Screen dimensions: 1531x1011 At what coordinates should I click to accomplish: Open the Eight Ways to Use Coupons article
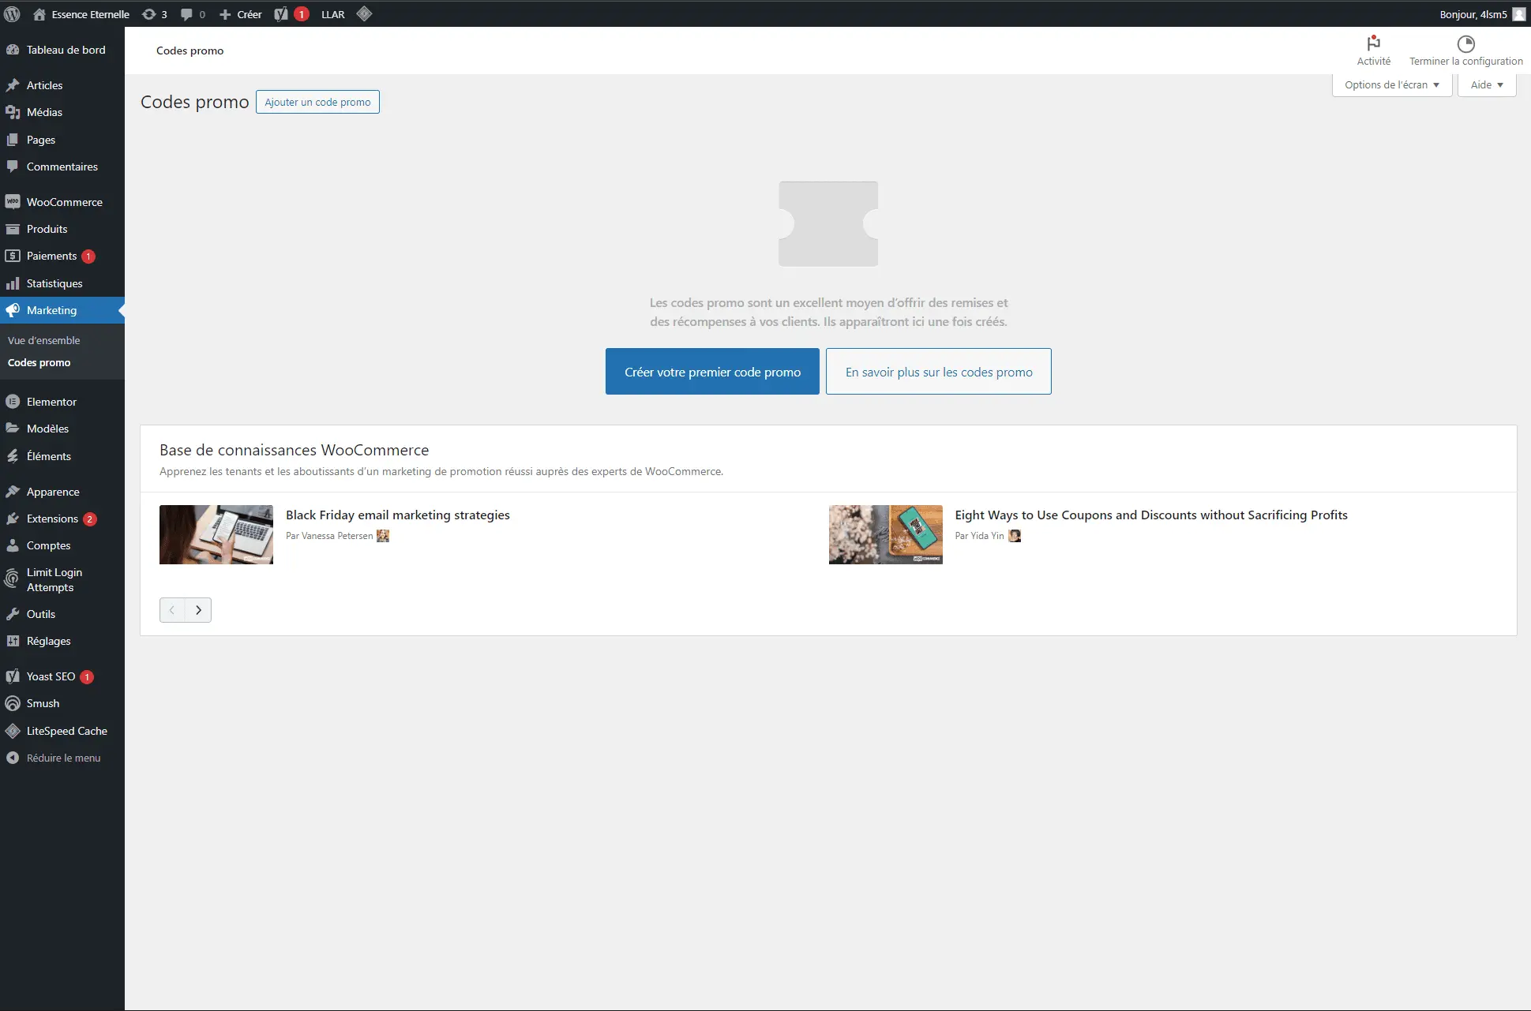point(1151,515)
